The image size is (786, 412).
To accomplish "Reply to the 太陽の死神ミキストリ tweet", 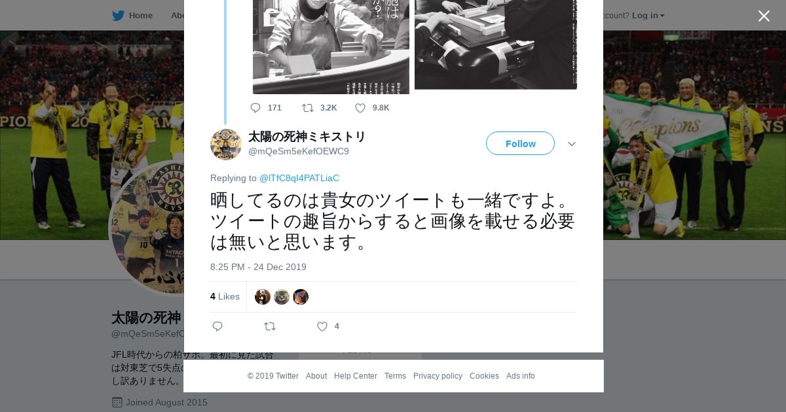I will click(217, 326).
